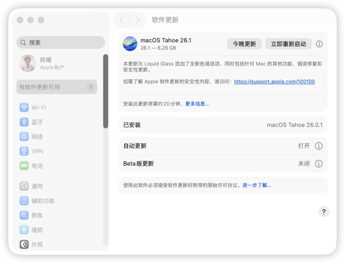The width and height of the screenshot is (345, 263).
Task: Click the 已安装 label
Action: coord(132,125)
